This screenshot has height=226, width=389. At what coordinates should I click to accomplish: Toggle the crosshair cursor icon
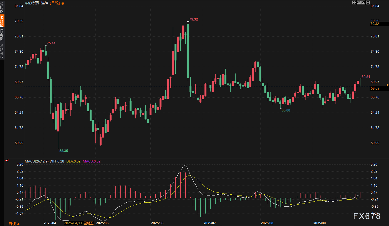click(x=354, y=2)
